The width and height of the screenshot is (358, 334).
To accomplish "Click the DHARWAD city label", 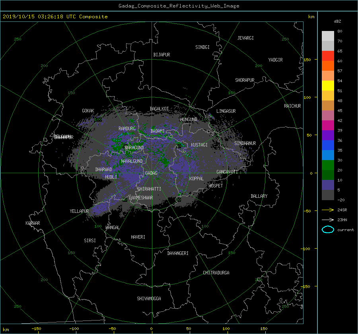I will pos(103,170).
